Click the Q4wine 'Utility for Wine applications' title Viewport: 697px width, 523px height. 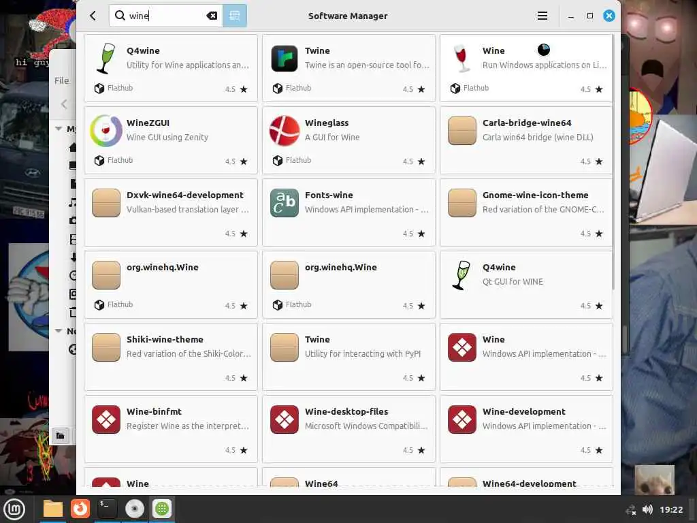(143, 50)
